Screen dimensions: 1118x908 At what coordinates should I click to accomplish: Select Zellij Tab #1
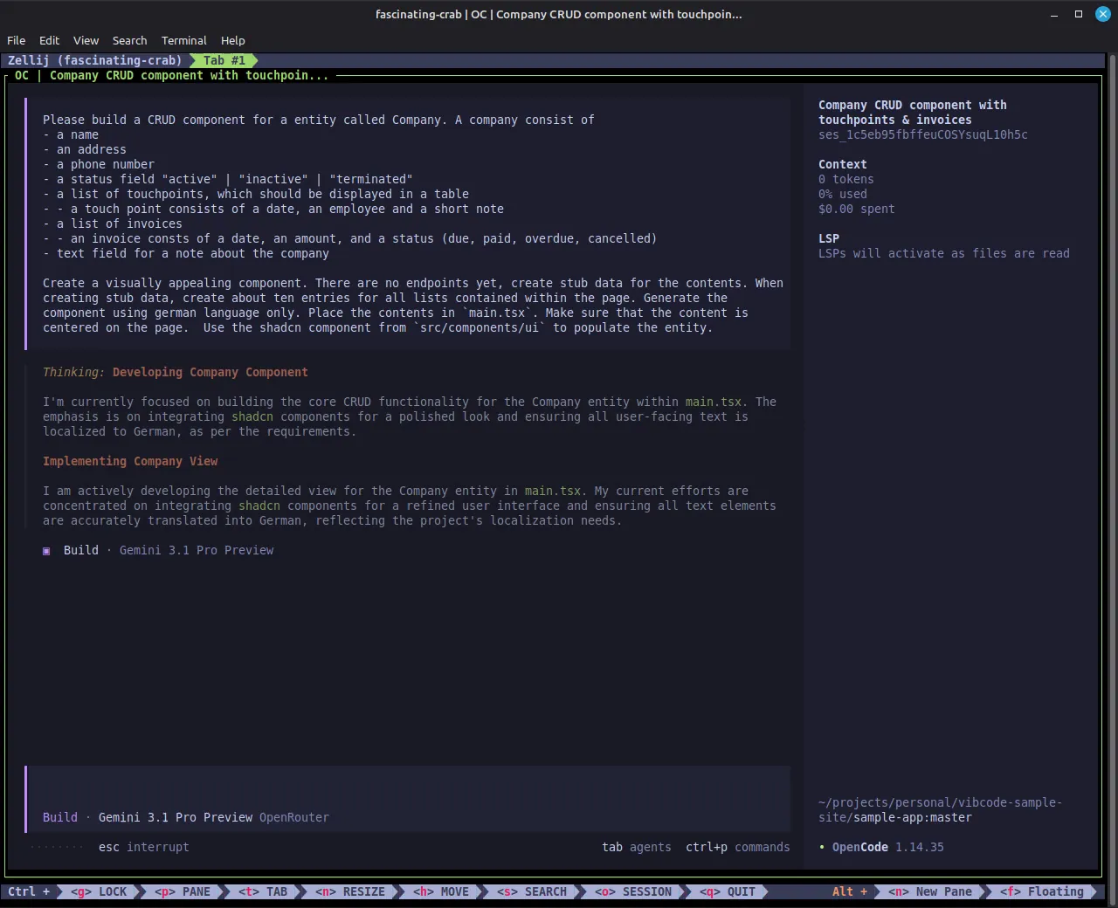pos(224,60)
